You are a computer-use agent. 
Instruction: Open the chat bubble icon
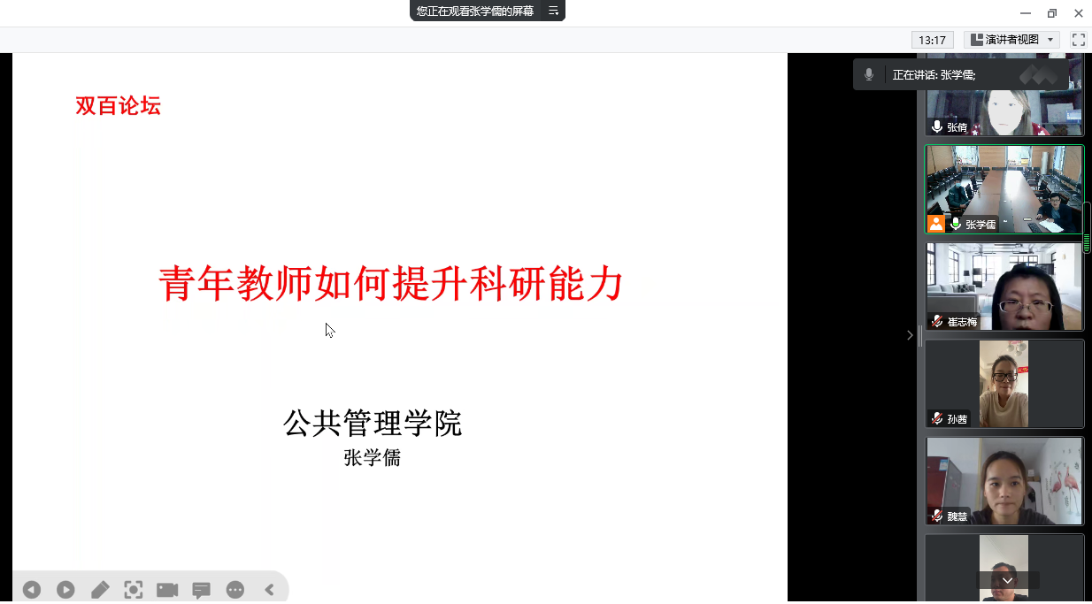pos(201,590)
